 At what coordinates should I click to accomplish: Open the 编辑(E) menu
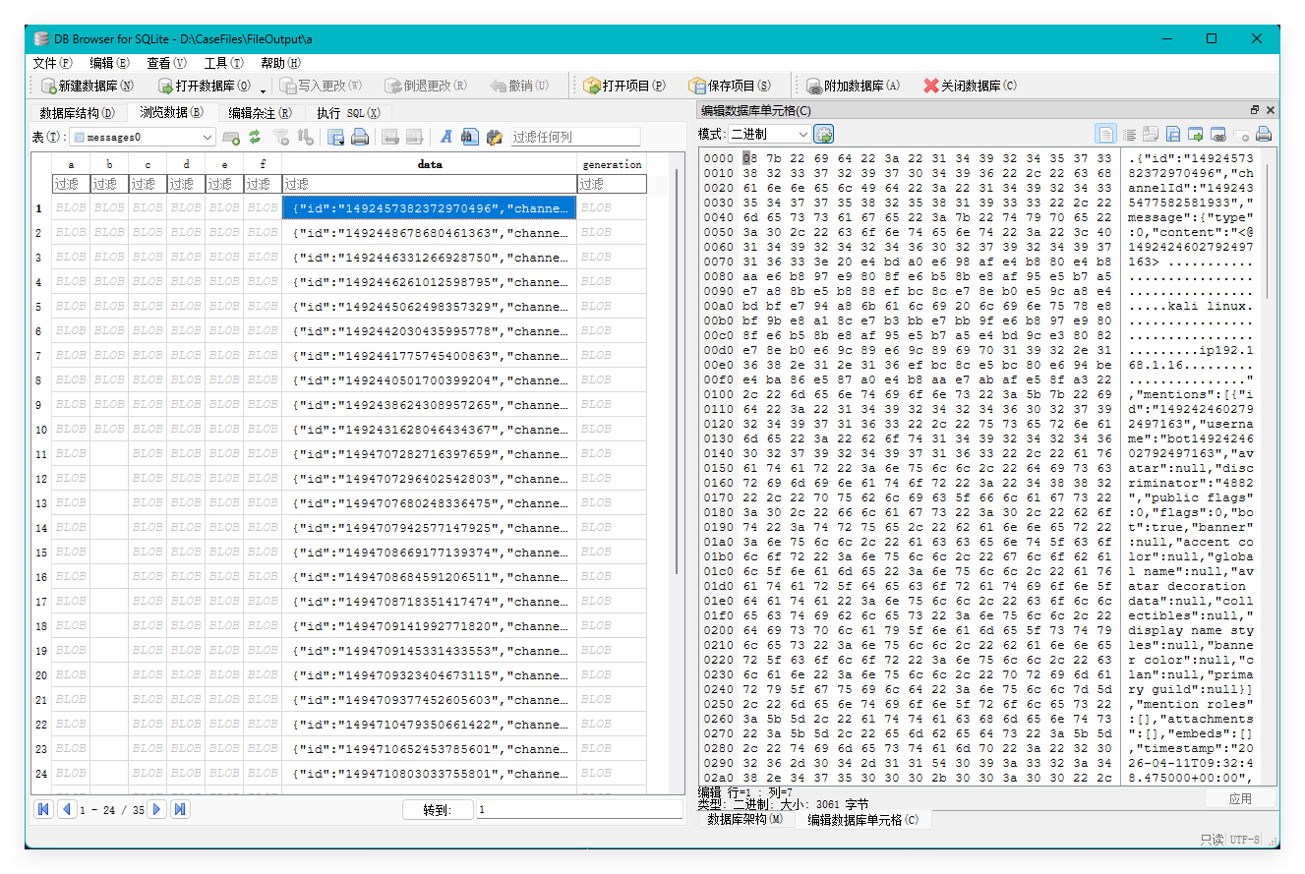(x=108, y=62)
